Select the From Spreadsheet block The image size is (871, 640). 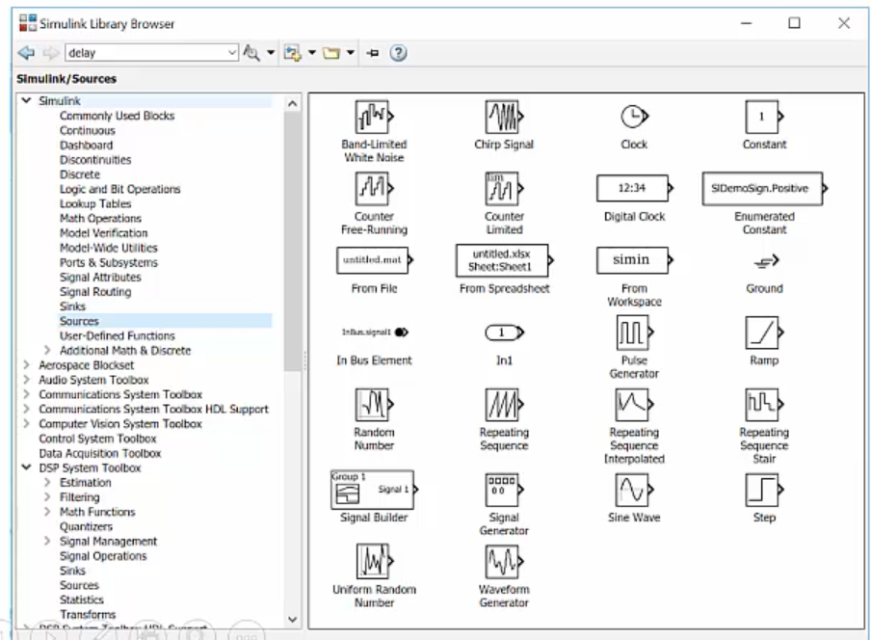504,260
